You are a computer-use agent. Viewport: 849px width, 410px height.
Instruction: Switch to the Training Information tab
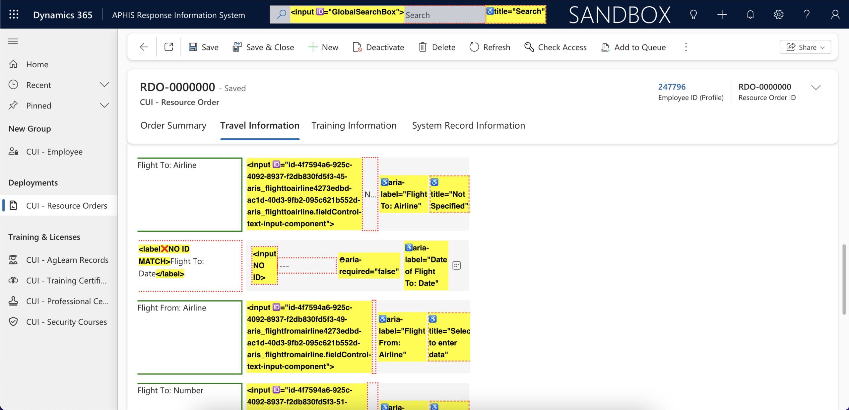(354, 125)
